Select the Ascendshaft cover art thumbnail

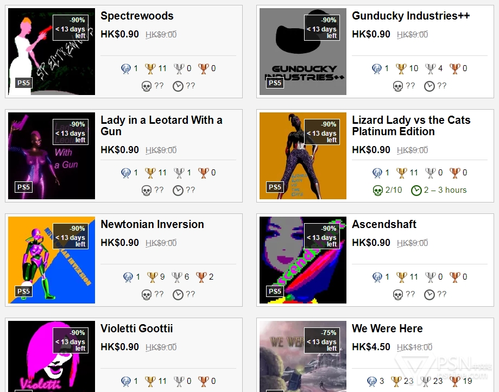click(x=303, y=260)
